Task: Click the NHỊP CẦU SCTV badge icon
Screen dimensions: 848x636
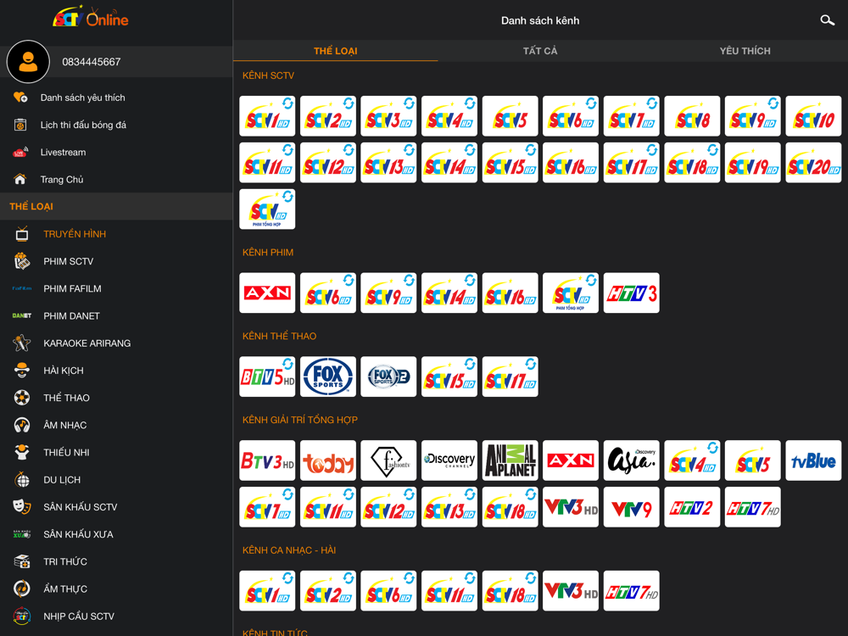Action: click(x=22, y=616)
